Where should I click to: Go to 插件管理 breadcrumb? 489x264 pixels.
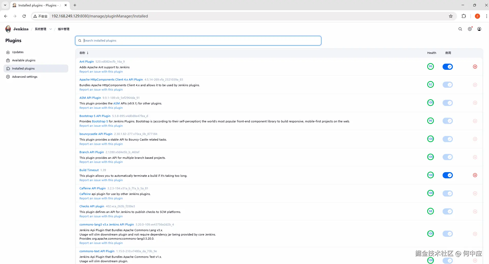64,29
